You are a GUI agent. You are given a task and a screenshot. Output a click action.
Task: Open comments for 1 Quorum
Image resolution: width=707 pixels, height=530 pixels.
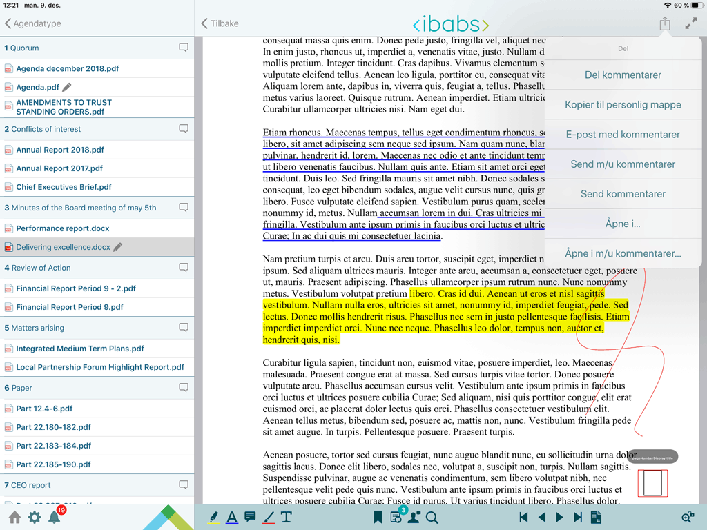[x=184, y=48]
